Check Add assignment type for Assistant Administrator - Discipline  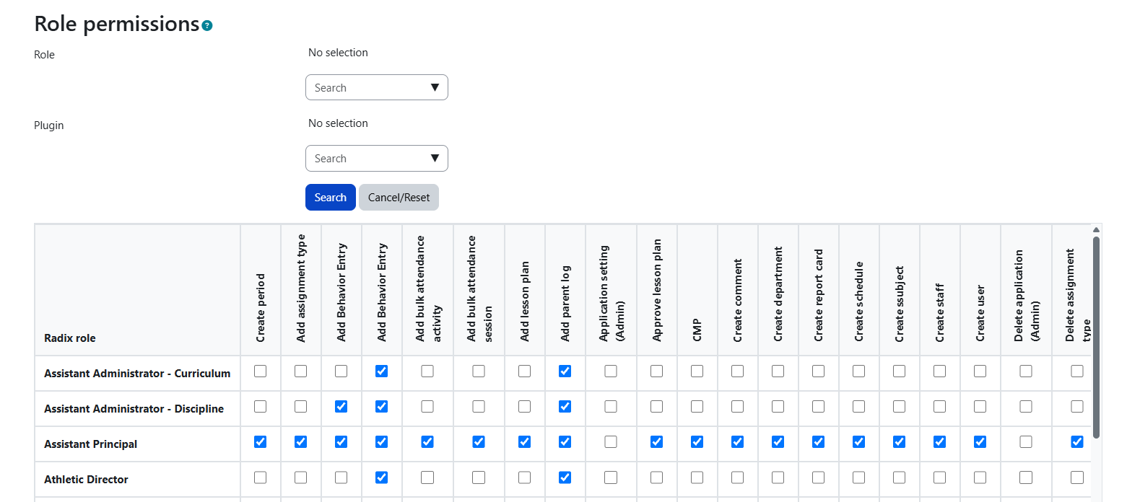301,406
